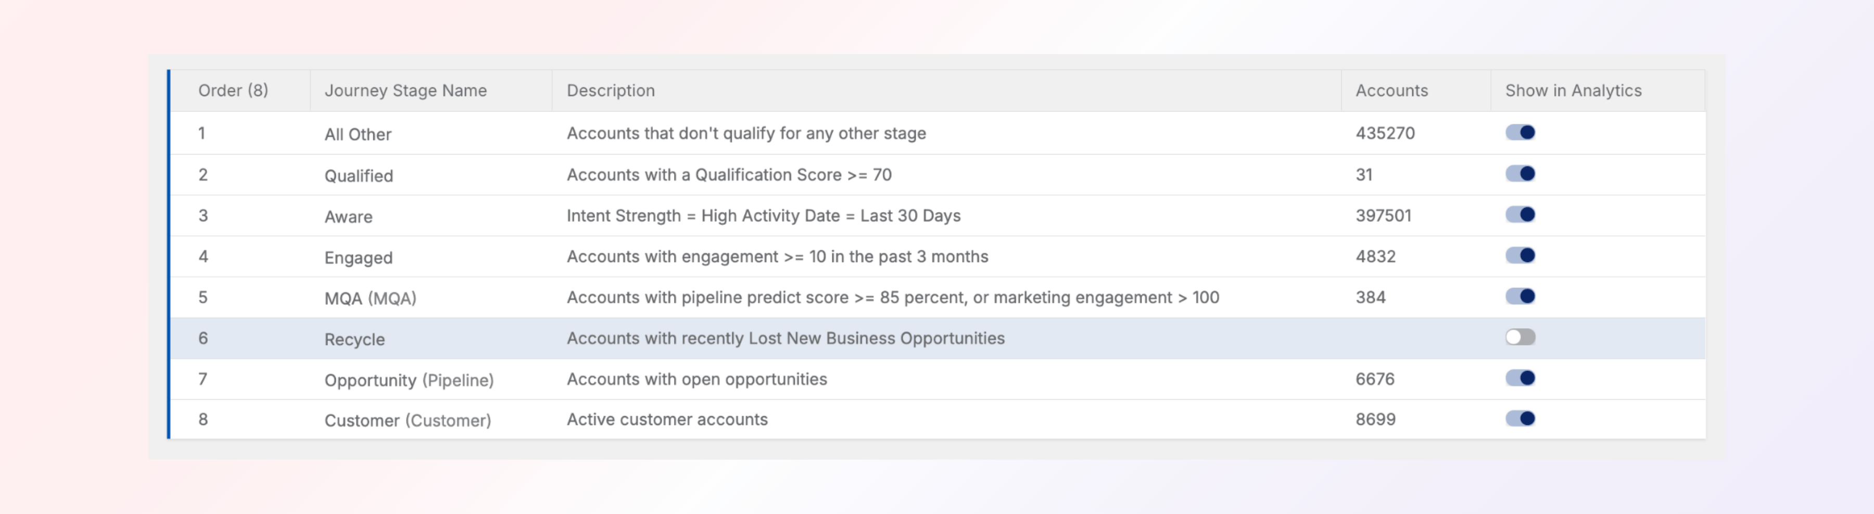Click account count 6676 for Opportunity

coord(1374,379)
